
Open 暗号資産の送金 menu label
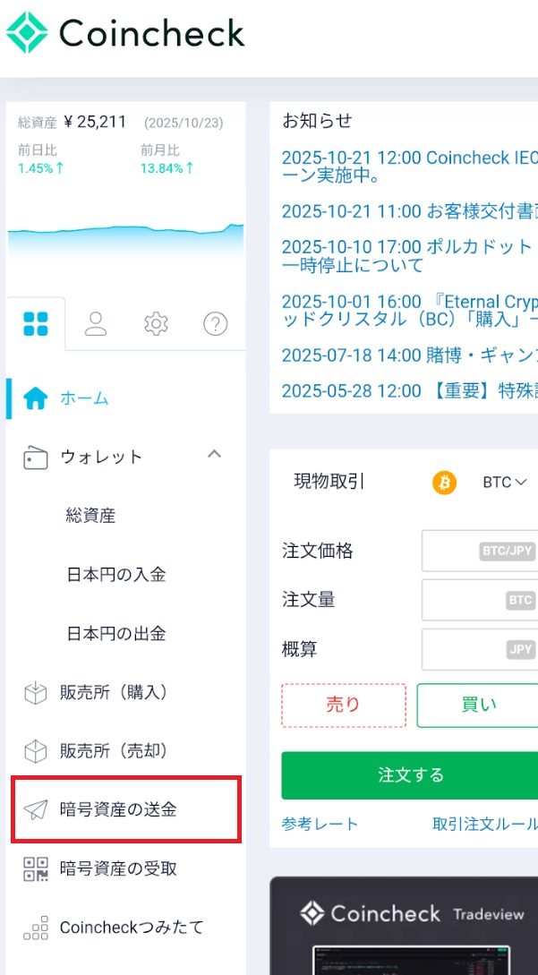point(118,809)
